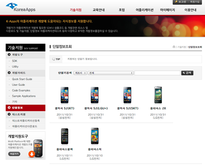This screenshot has width=205, height=165.
Task: Expand the 개발도구 sidebar section
Action: [x=26, y=55]
